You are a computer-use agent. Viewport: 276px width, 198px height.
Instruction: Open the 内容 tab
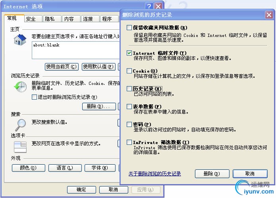71,19
